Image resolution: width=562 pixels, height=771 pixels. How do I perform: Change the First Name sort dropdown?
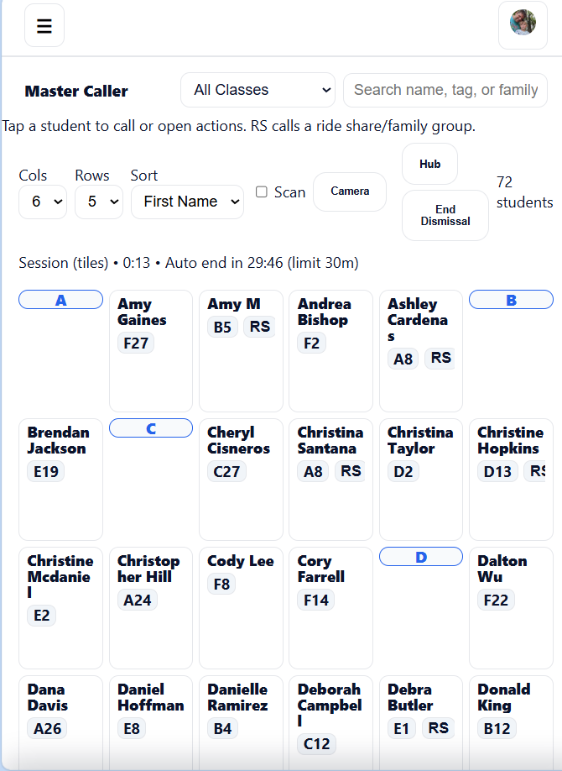[187, 202]
